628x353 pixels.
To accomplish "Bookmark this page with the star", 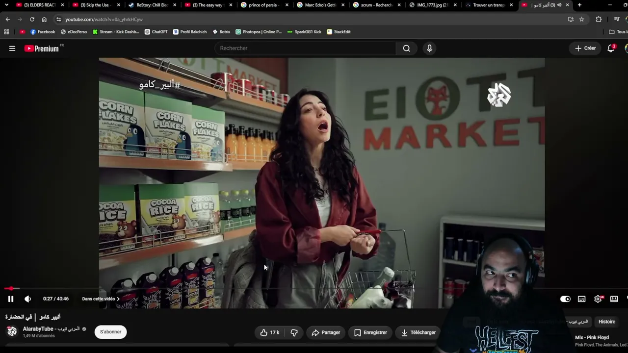I will coord(581,19).
